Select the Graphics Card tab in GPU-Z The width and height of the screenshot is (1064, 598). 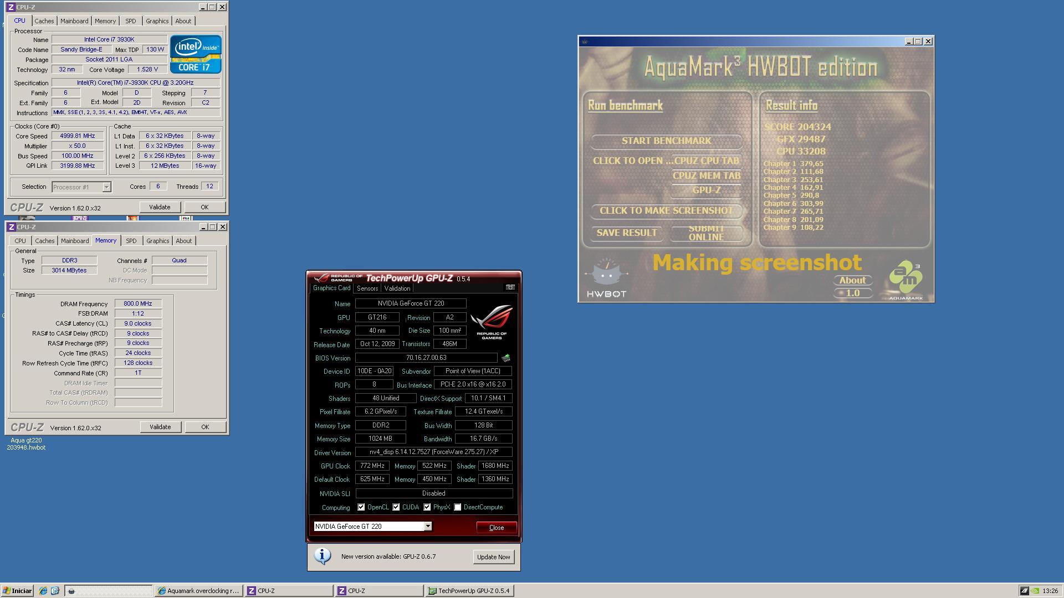(331, 288)
